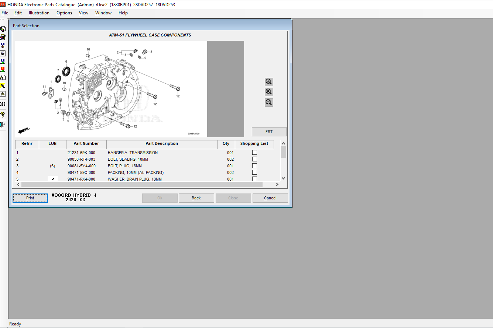Open help with the question mark icon
The height and width of the screenshot is (328, 493).
click(x=3, y=115)
